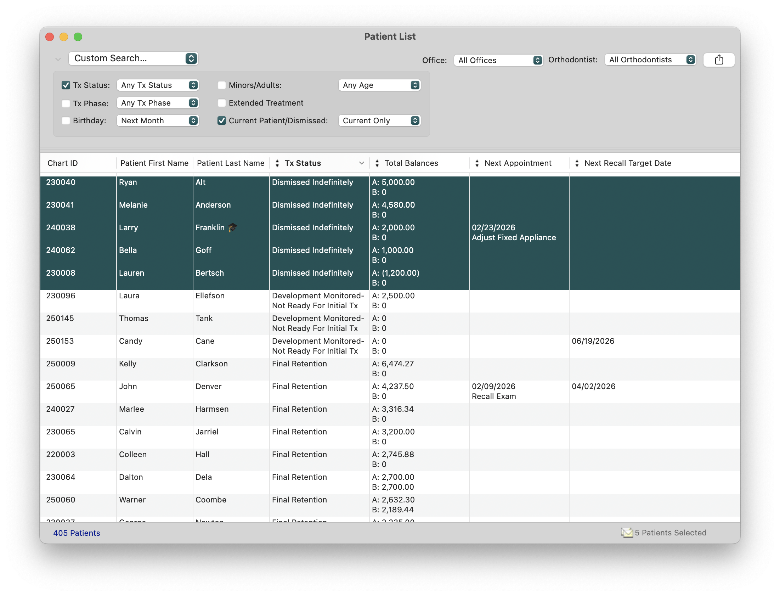Image resolution: width=780 pixels, height=596 pixels.
Task: Toggle the Tx Phase checkbox
Action: pos(66,103)
